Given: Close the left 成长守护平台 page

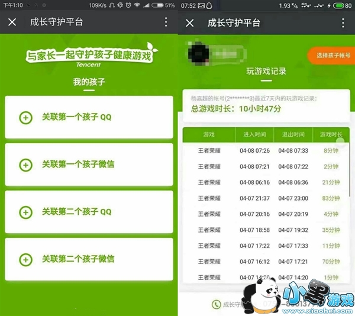Looking at the screenshot, I should click(12, 22).
